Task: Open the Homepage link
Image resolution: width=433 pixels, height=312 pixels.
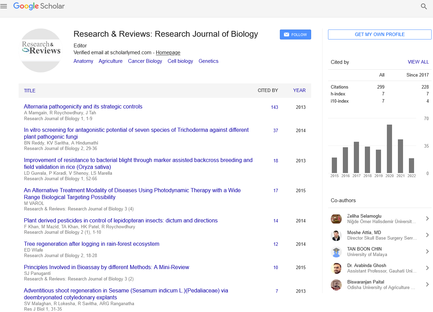Action: [168, 53]
